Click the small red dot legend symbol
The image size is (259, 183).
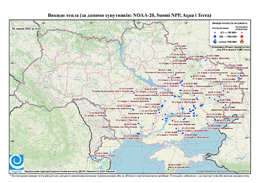242,32
